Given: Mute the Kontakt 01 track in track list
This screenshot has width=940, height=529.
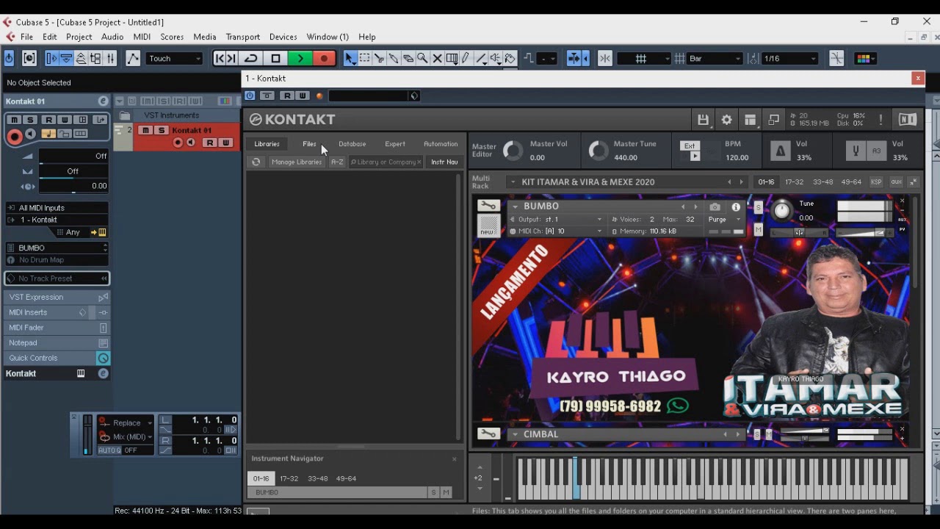Looking at the screenshot, I should [x=145, y=130].
